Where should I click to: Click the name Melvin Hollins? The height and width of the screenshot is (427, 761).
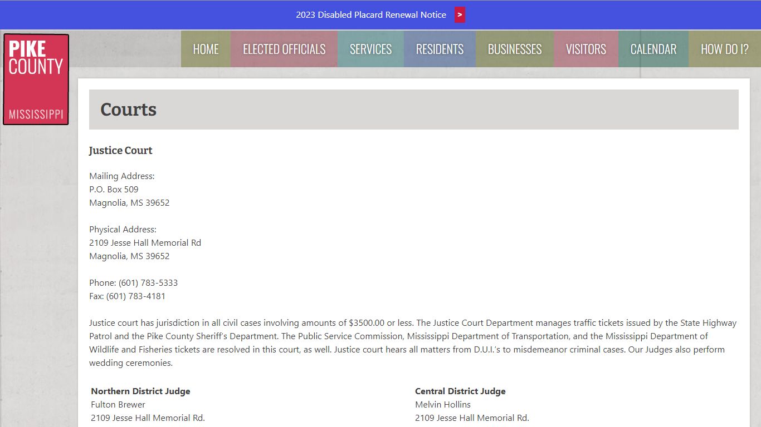pyautogui.click(x=443, y=405)
